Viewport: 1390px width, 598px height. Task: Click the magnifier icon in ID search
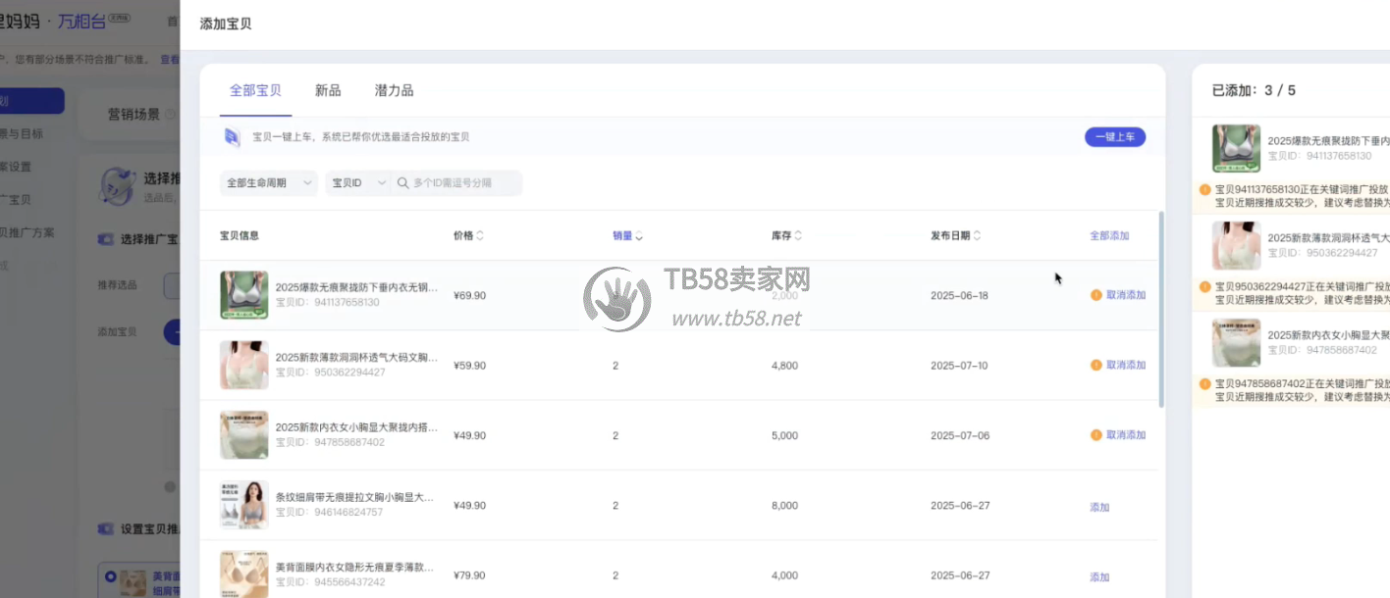pos(402,182)
